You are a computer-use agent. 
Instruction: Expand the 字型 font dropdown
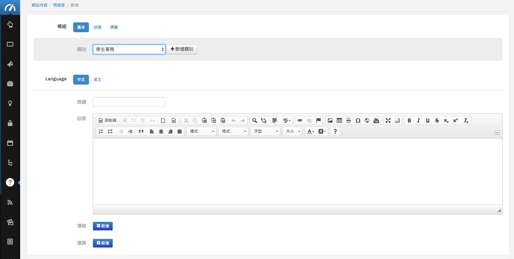tap(265, 131)
